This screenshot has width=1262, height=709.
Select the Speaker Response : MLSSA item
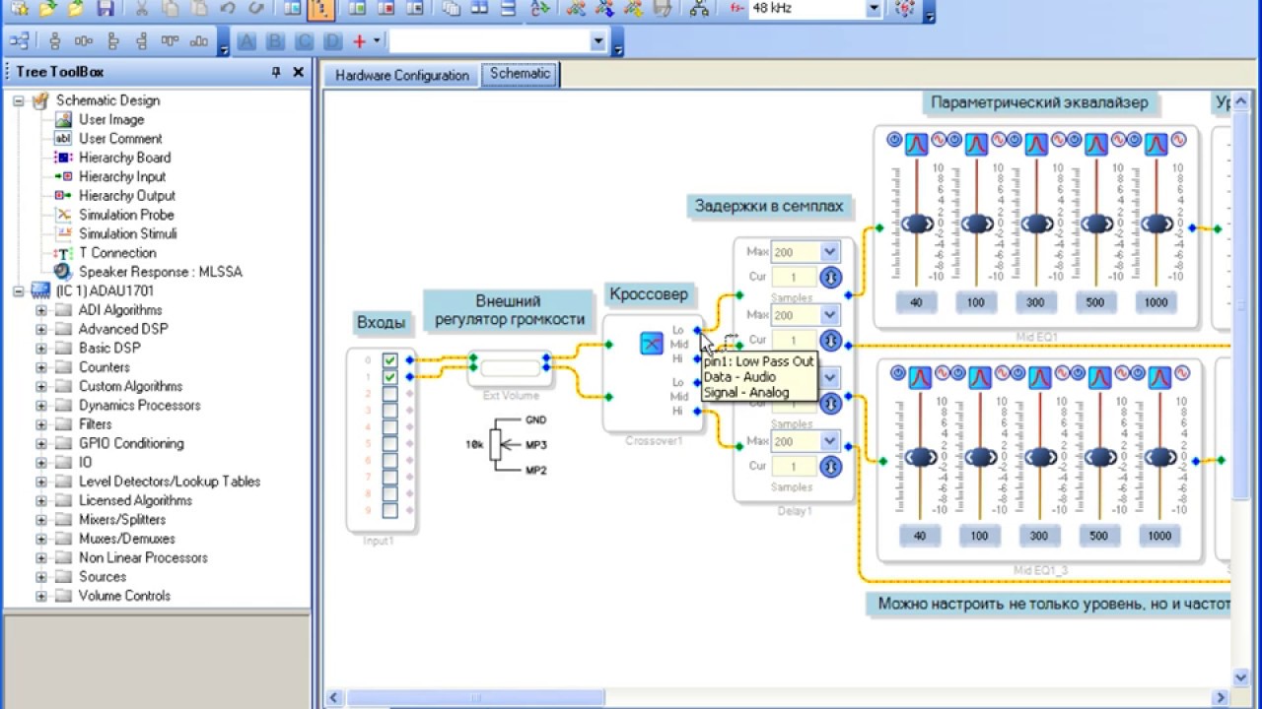pyautogui.click(x=161, y=272)
